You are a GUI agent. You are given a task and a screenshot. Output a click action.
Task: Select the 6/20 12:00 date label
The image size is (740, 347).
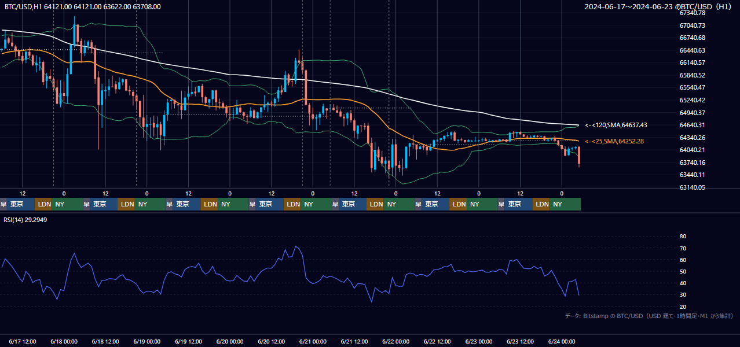272,341
